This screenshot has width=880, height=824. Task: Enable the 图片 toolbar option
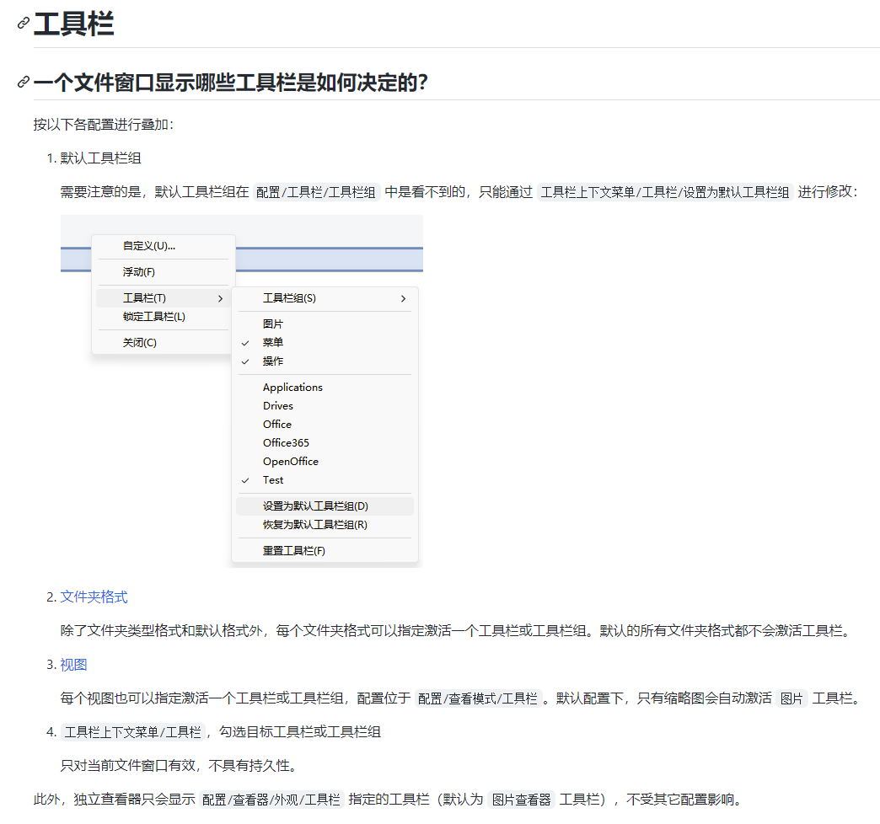pos(273,324)
